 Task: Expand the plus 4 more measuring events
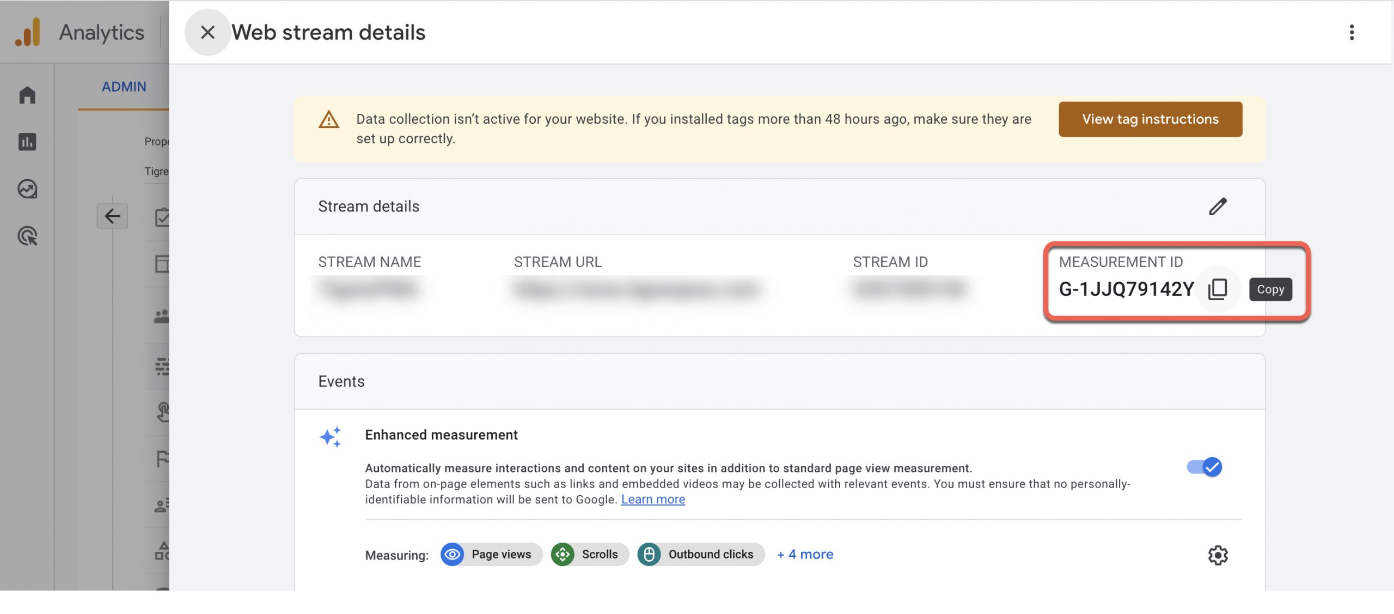click(x=805, y=554)
